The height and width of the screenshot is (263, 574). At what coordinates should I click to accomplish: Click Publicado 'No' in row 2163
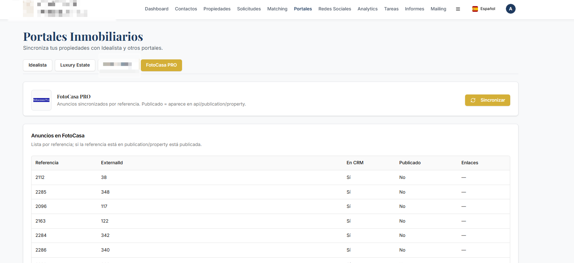[402, 221]
